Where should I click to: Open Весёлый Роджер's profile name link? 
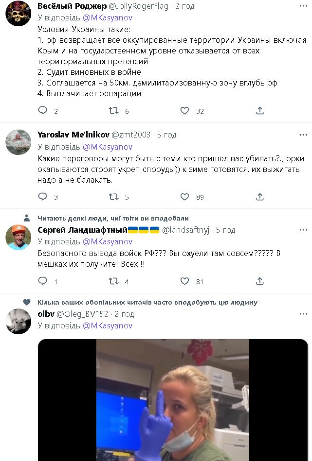(72, 6)
